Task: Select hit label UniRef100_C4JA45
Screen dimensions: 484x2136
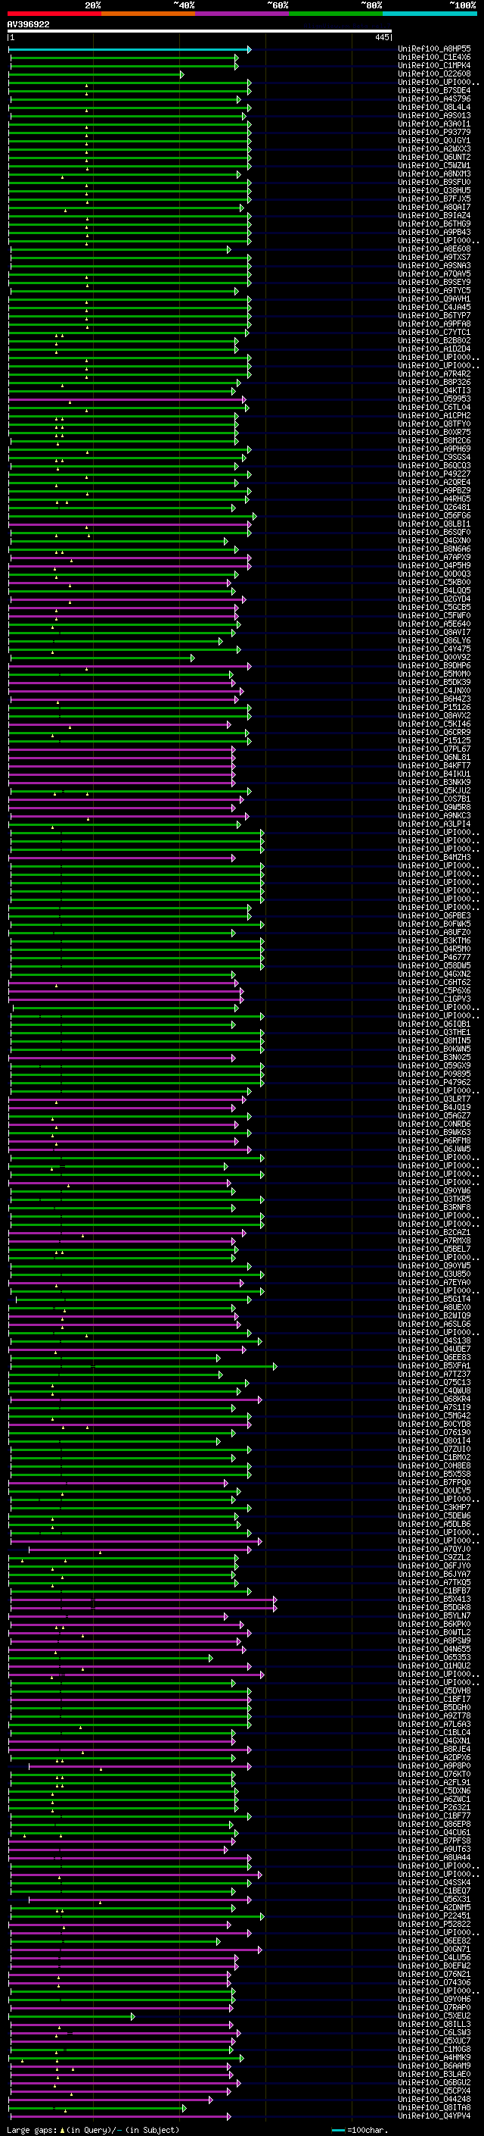Action: click(x=434, y=308)
